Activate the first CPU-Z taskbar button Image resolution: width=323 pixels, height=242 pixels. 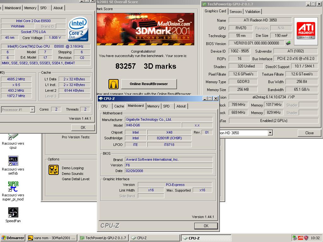(x=155, y=238)
